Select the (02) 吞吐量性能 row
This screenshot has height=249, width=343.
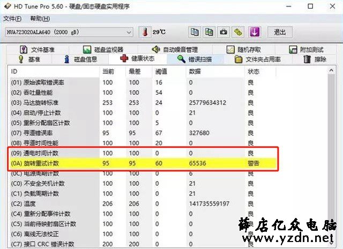[142, 93]
